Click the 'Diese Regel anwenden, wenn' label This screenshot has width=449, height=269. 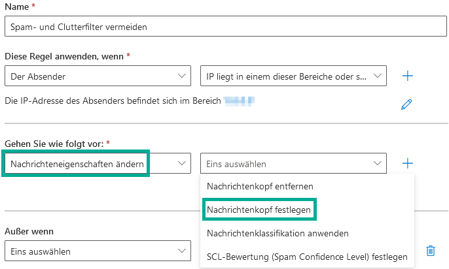pos(64,56)
